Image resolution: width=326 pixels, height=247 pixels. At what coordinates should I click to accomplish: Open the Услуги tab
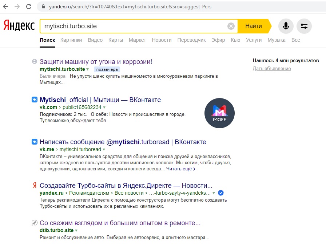tap(254, 40)
